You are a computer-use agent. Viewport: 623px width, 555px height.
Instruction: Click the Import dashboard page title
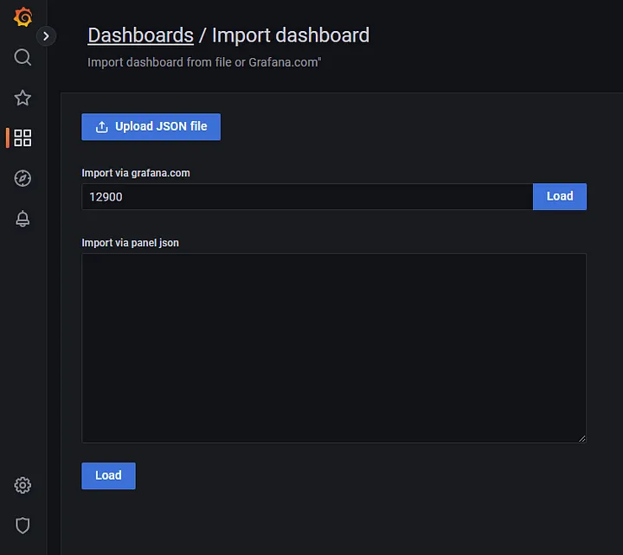click(x=291, y=35)
